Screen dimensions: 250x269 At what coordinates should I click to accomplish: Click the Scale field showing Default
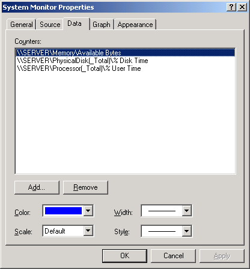pos(63,231)
